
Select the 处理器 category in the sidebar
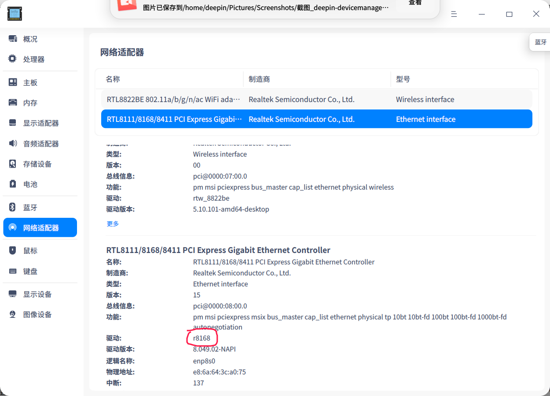pyautogui.click(x=30, y=59)
